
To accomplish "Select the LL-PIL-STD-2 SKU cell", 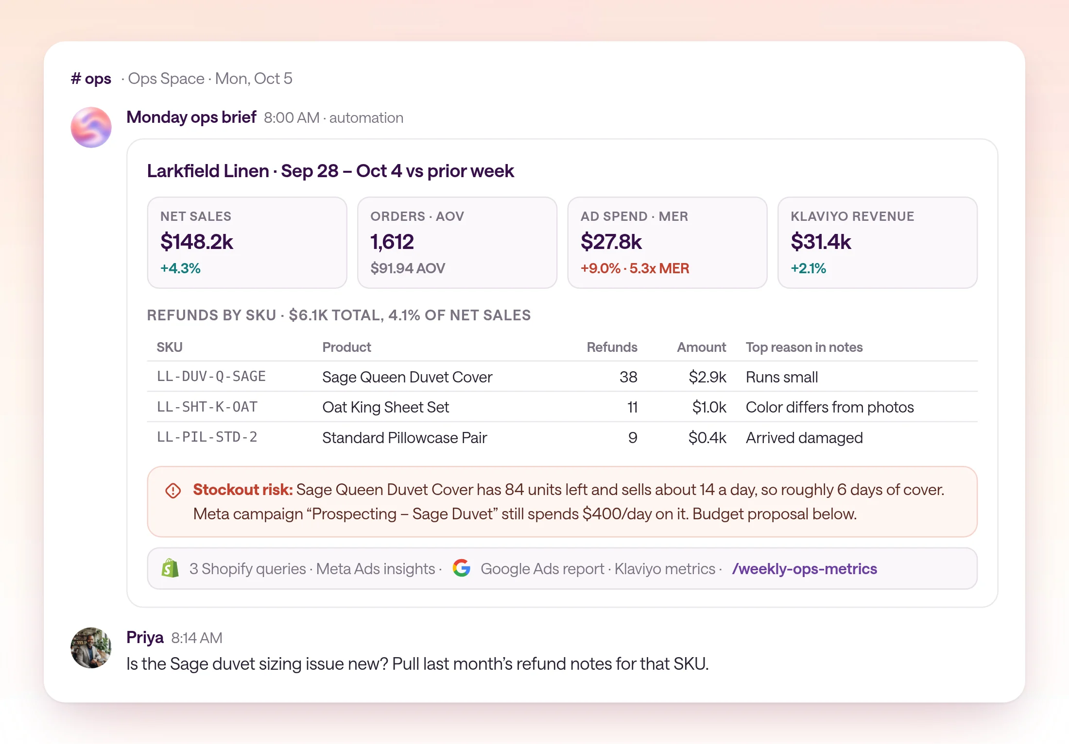I will click(207, 437).
